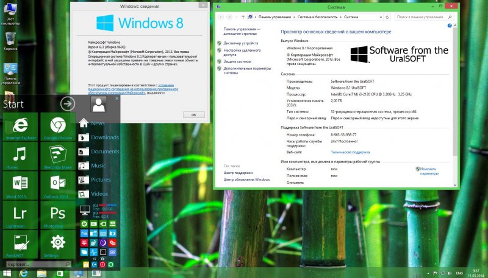Viewport: 488px width, 278px height.
Task: Open Documents in the Start menu list
Action: coord(98,151)
